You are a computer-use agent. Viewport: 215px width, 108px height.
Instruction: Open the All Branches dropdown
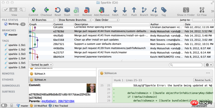point(43,20)
